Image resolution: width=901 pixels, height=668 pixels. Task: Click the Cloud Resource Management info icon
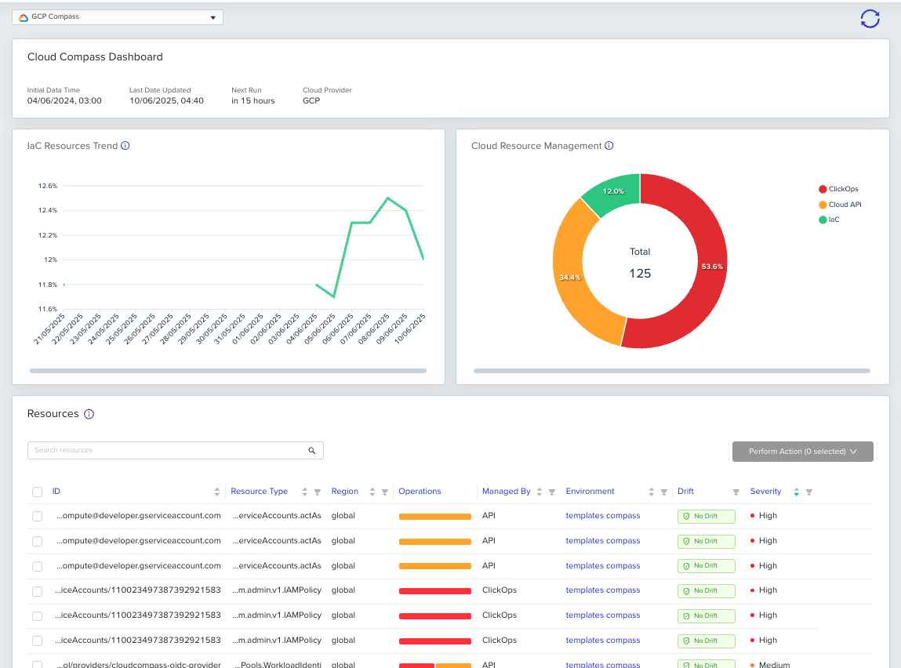(x=609, y=146)
